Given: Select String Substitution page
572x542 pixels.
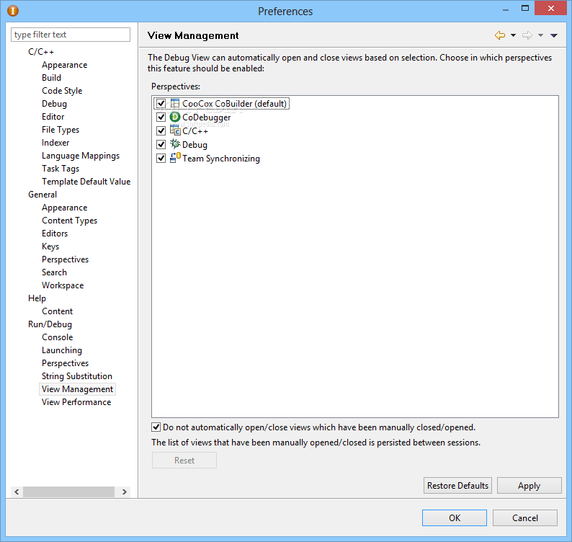Looking at the screenshot, I should pyautogui.click(x=77, y=376).
